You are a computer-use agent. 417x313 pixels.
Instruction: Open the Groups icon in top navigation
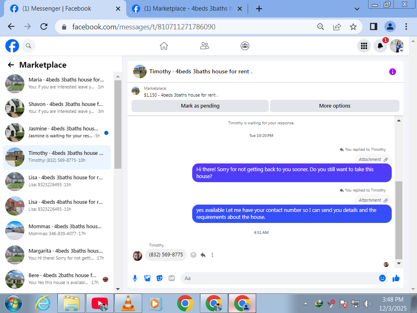[x=245, y=46]
